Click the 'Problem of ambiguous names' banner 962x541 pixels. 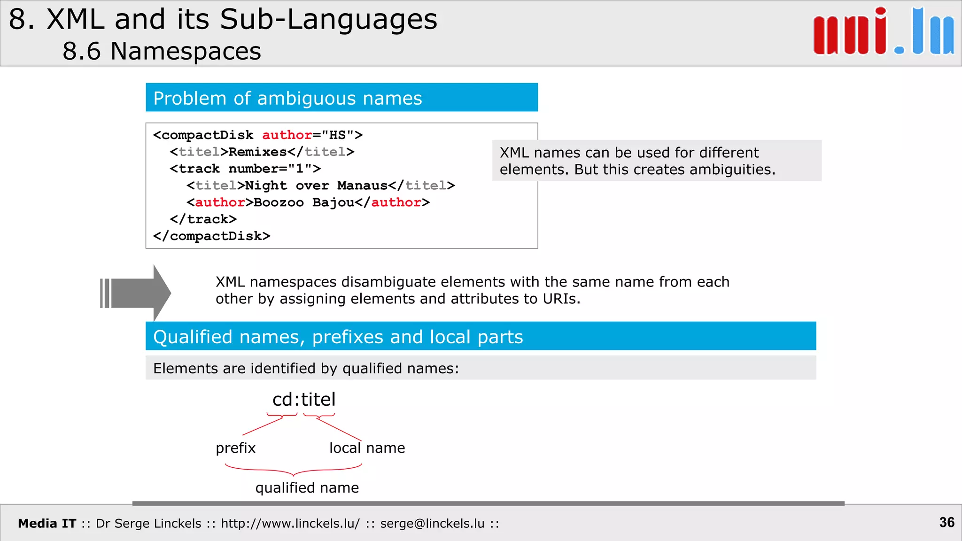(x=341, y=98)
